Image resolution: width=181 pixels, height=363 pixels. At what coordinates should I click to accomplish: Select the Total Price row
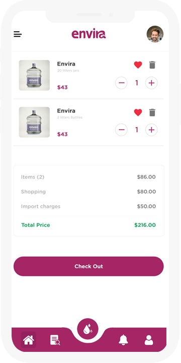pyautogui.click(x=88, y=225)
